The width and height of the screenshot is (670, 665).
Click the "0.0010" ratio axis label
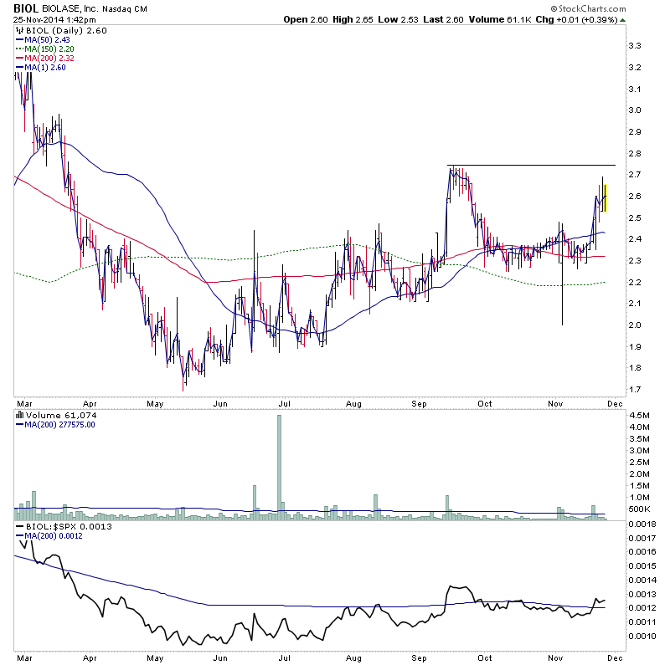coord(642,636)
